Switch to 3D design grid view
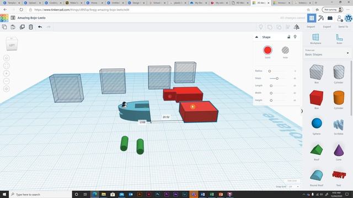This screenshot has height=198, width=353. (x=312, y=18)
